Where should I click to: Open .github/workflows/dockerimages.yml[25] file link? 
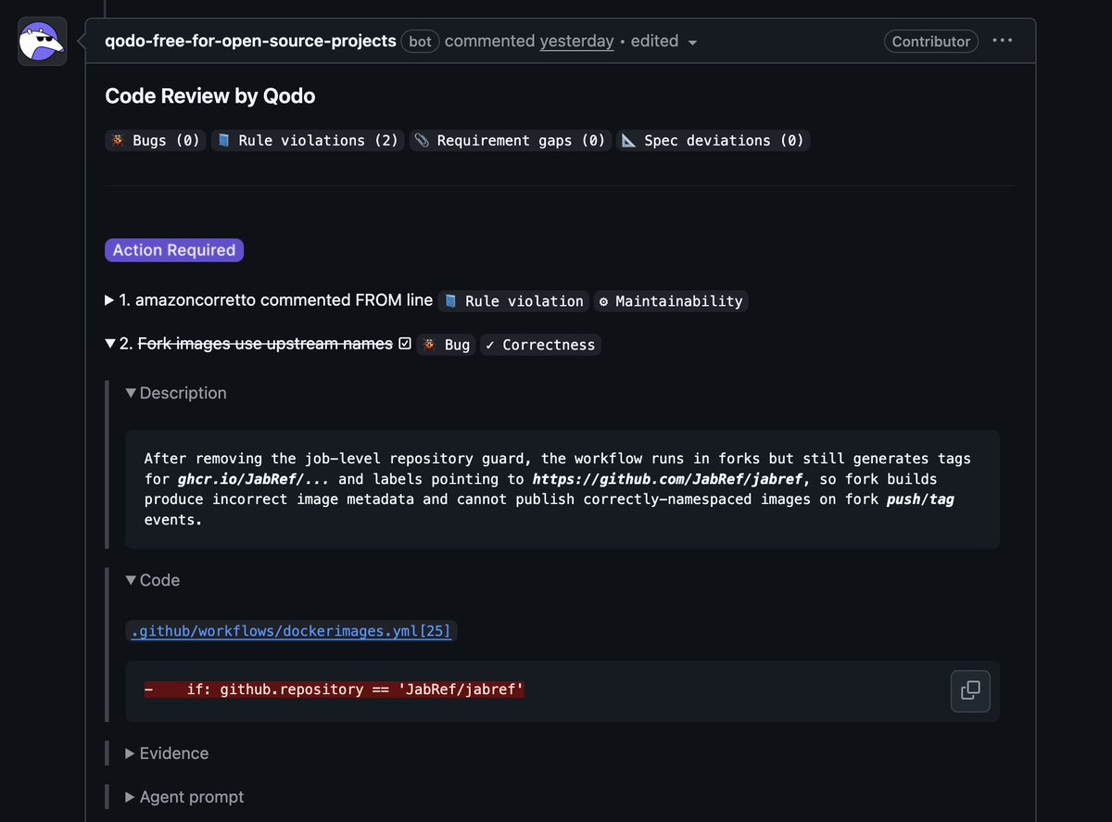point(291,631)
